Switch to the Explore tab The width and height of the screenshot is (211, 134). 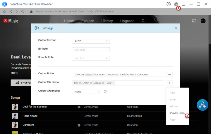pos(88,21)
